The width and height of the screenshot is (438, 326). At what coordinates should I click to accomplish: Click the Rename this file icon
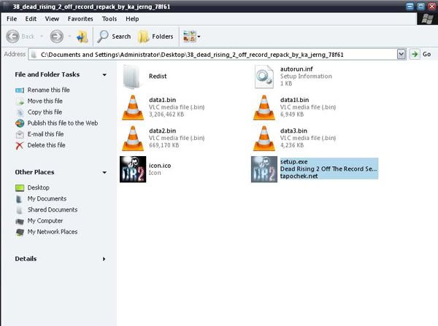point(20,90)
